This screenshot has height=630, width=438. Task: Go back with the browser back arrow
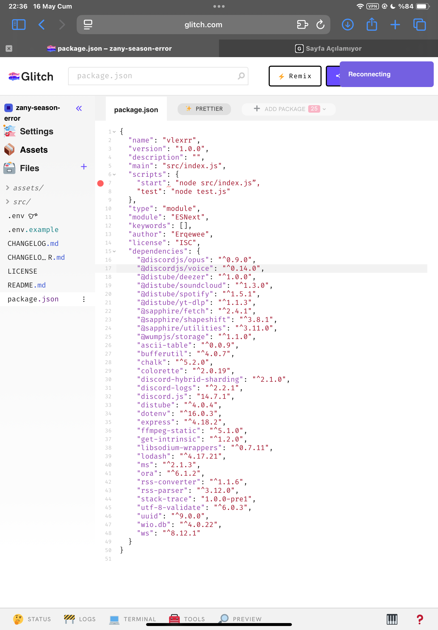pyautogui.click(x=41, y=24)
